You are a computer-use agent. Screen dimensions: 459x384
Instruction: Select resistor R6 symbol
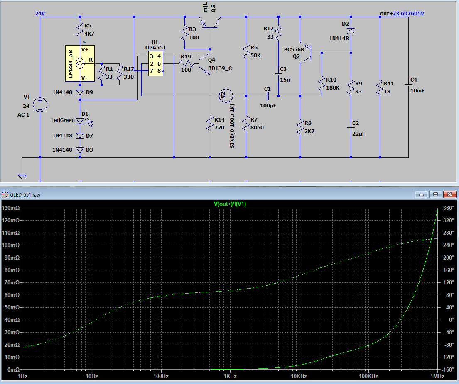coord(246,51)
